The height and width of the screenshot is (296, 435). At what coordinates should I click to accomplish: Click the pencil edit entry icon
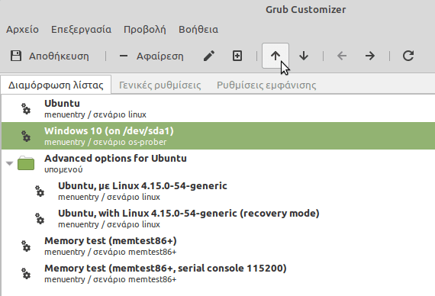tap(209, 56)
